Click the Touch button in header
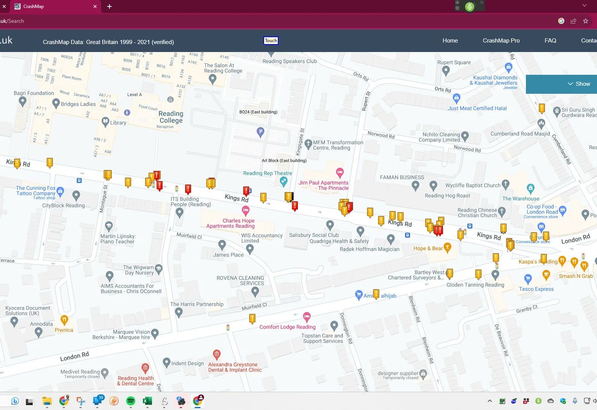597x410 pixels. tap(271, 41)
